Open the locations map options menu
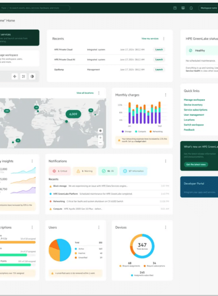The height and width of the screenshot is (296, 218). [x=99, y=93]
